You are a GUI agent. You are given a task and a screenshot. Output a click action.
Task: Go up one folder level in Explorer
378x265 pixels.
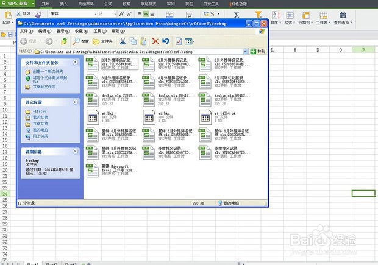(x=64, y=41)
